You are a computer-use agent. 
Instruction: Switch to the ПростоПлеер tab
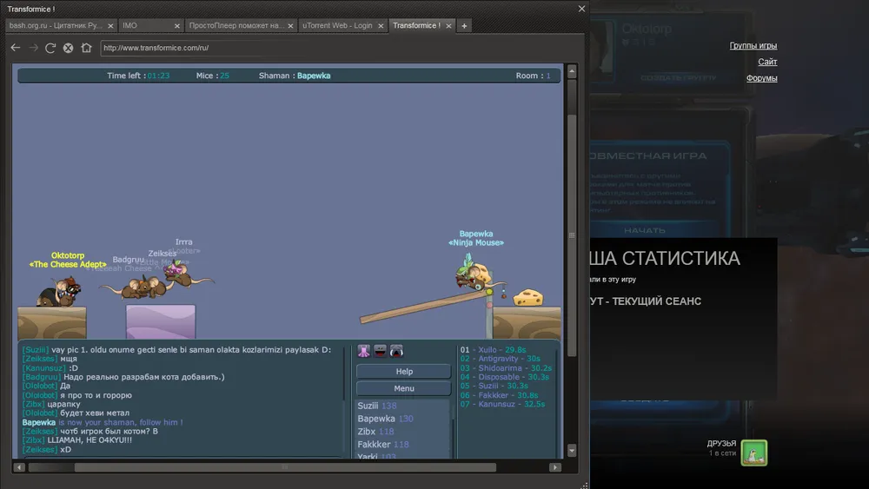240,25
